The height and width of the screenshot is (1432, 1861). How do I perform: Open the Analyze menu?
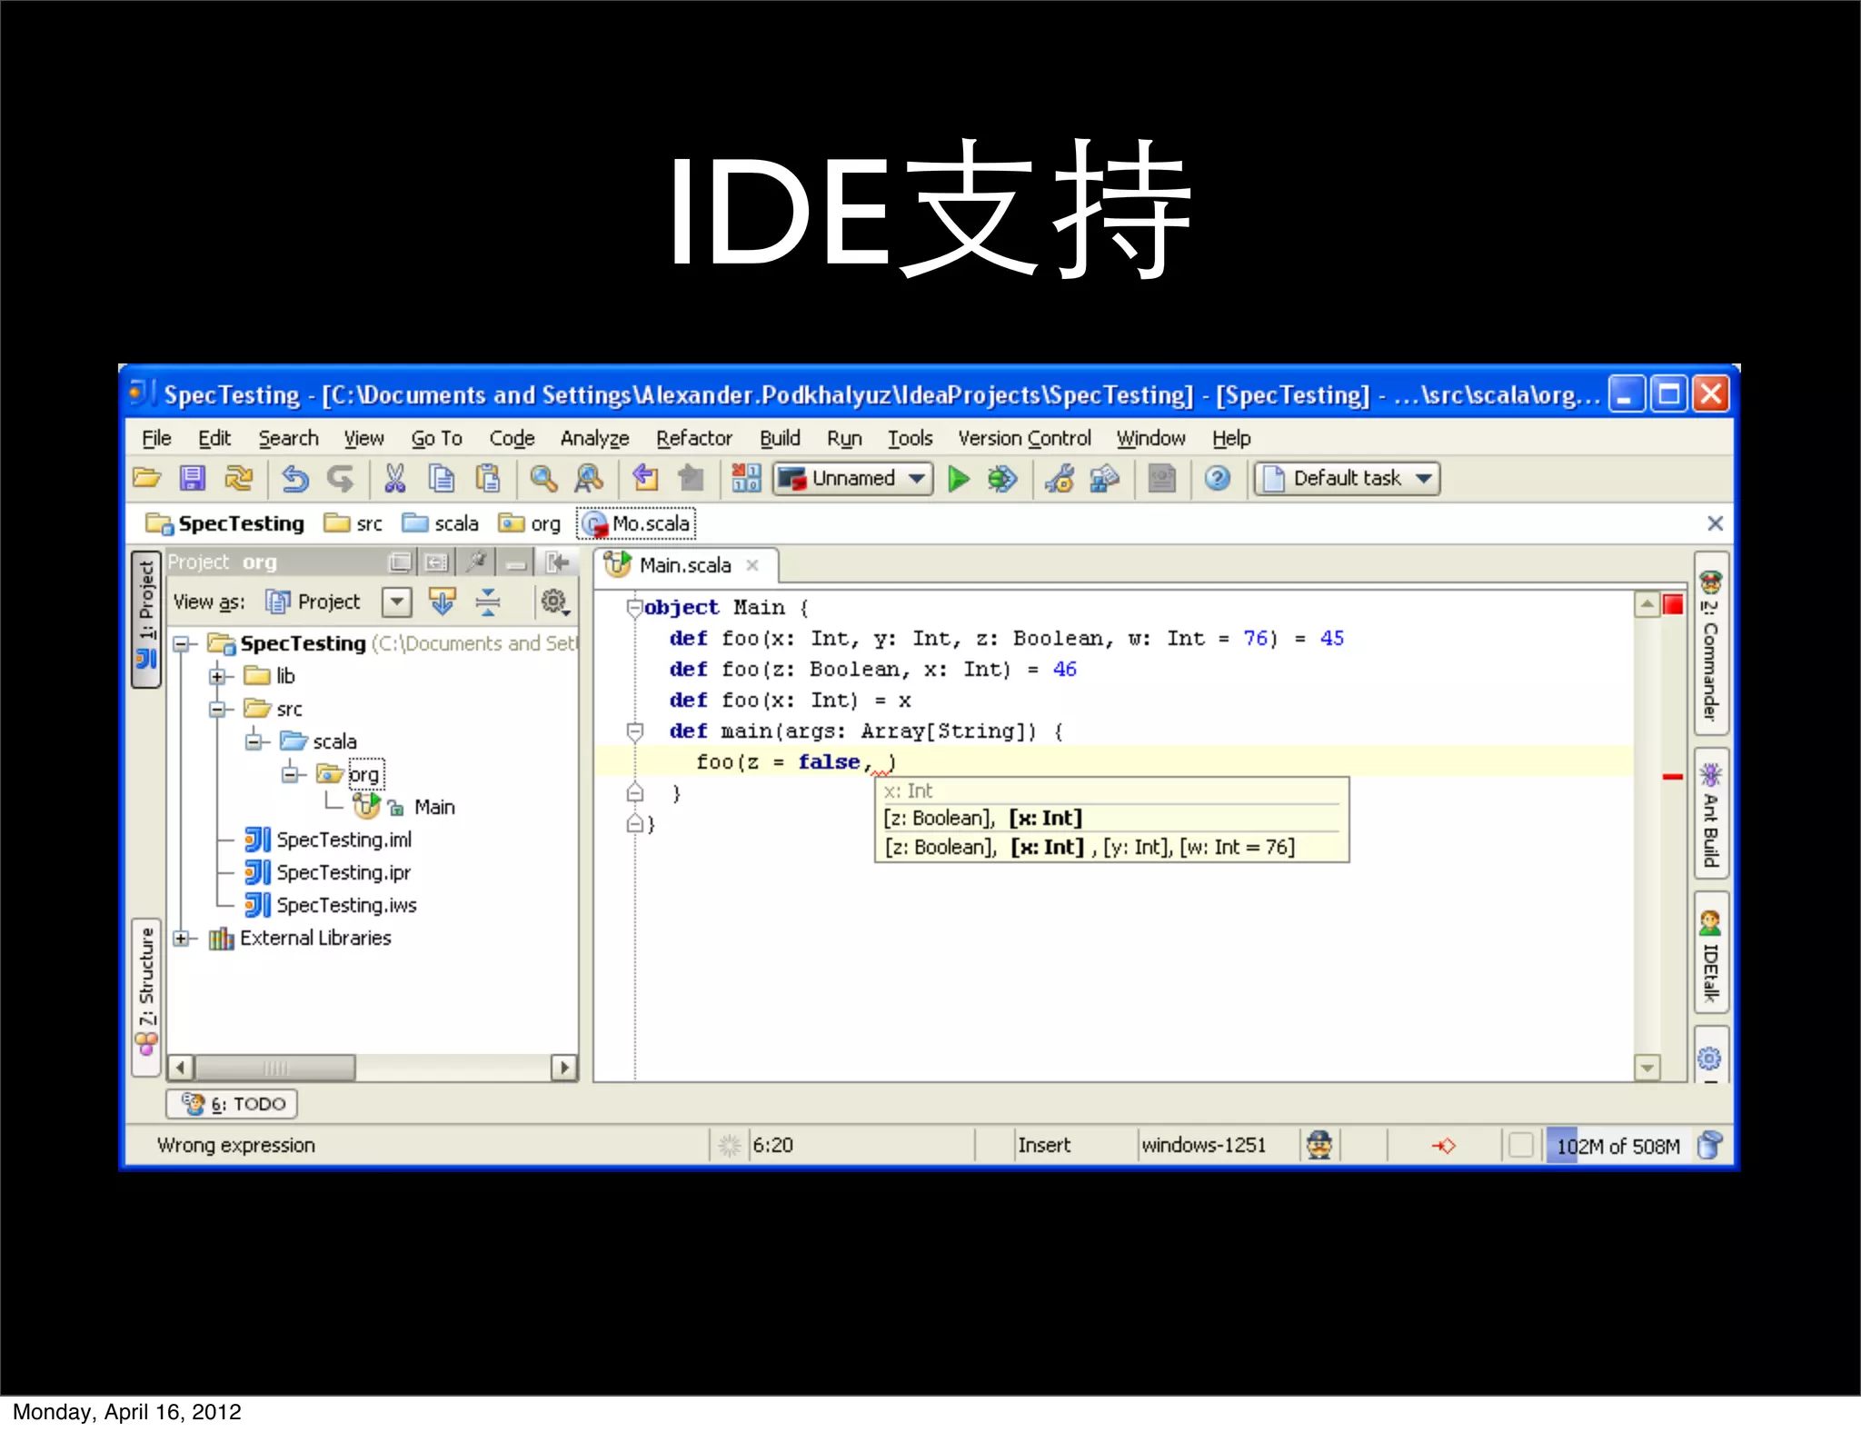point(594,438)
